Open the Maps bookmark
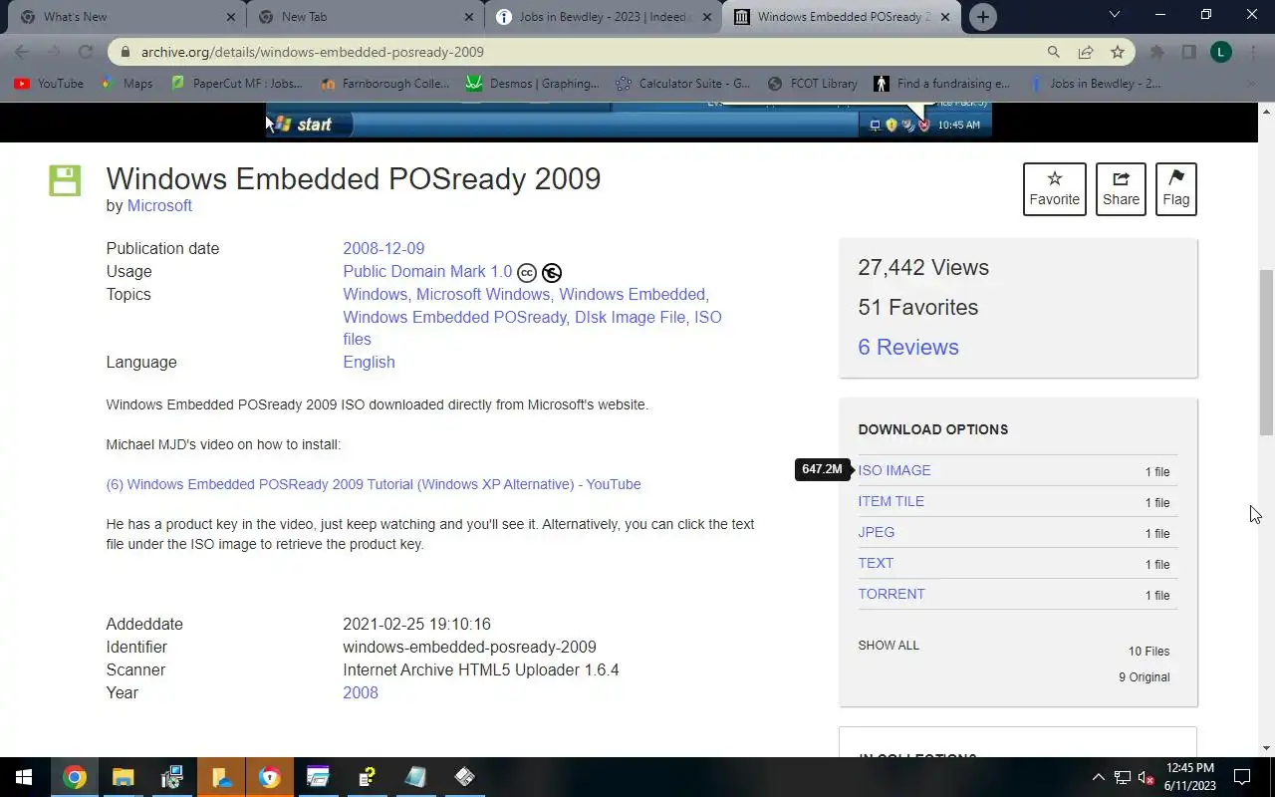1275x797 pixels. [127, 84]
